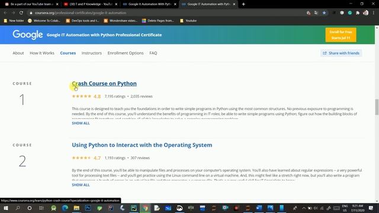Open the Chrome profile avatar
The image size is (379, 213).
pos(366,13)
